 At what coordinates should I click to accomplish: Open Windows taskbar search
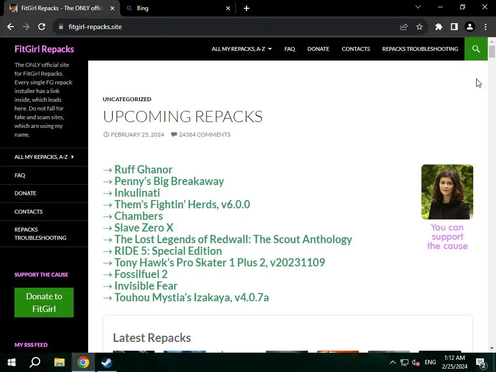pos(35,362)
